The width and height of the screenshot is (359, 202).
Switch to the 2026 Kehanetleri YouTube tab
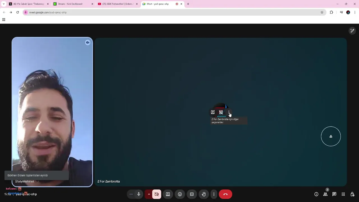click(x=118, y=4)
